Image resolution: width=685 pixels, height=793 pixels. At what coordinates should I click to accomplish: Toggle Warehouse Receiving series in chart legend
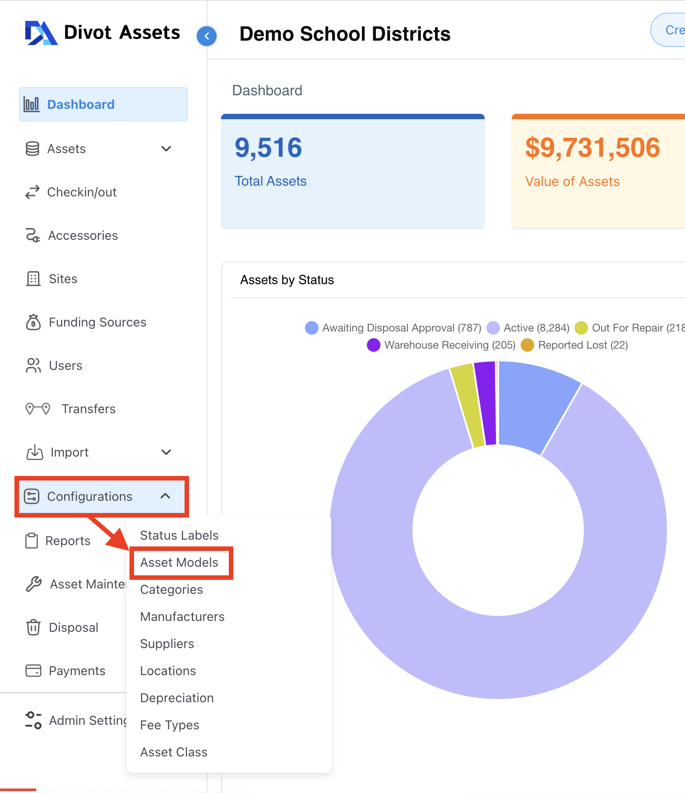441,345
